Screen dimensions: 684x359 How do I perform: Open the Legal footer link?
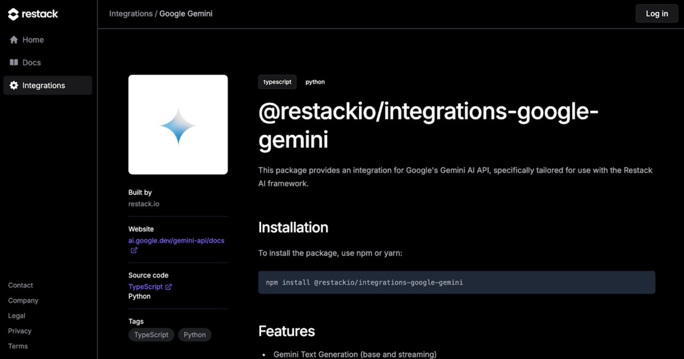(x=17, y=316)
